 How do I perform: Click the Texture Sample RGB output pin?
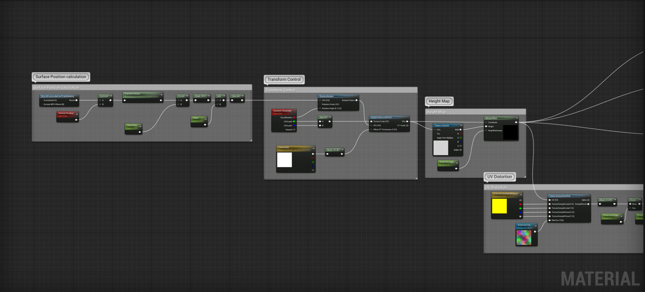[x=460, y=130]
